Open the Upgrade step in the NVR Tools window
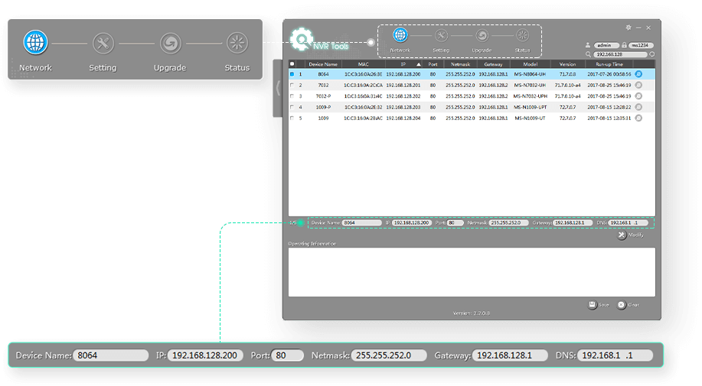Image resolution: width=702 pixels, height=386 pixels. [x=482, y=35]
